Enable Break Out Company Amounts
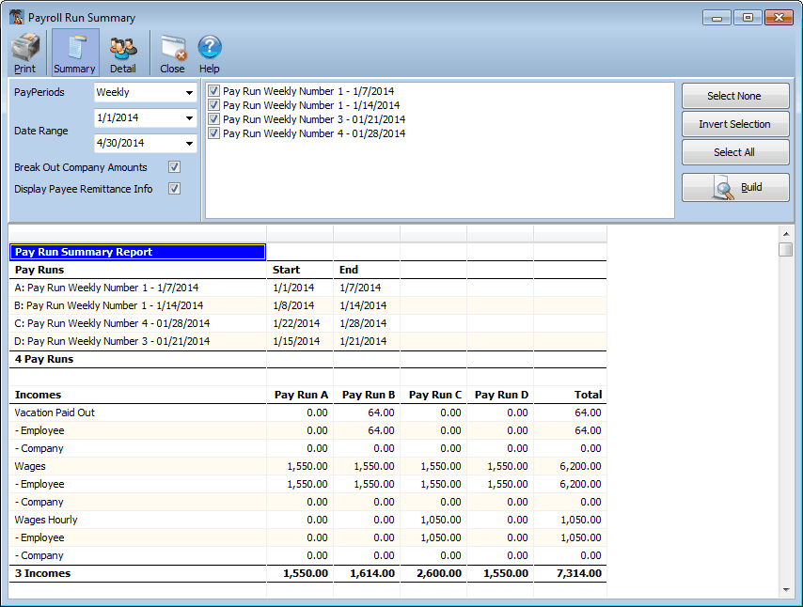Image resolution: width=803 pixels, height=607 pixels. point(174,167)
